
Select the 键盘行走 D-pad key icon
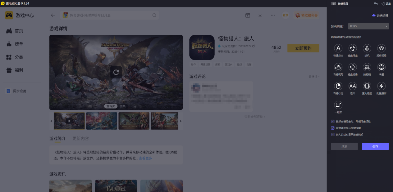353,48
